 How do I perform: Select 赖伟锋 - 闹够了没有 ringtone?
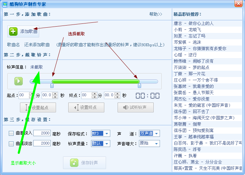(x=207, y=61)
